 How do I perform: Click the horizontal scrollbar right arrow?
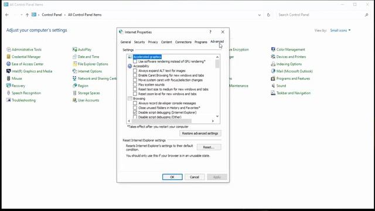click(213, 121)
